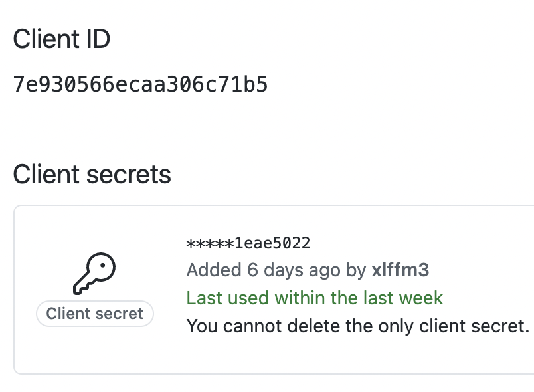Click the Added 6 days ago timestamp
The width and height of the screenshot is (534, 392).
(264, 270)
